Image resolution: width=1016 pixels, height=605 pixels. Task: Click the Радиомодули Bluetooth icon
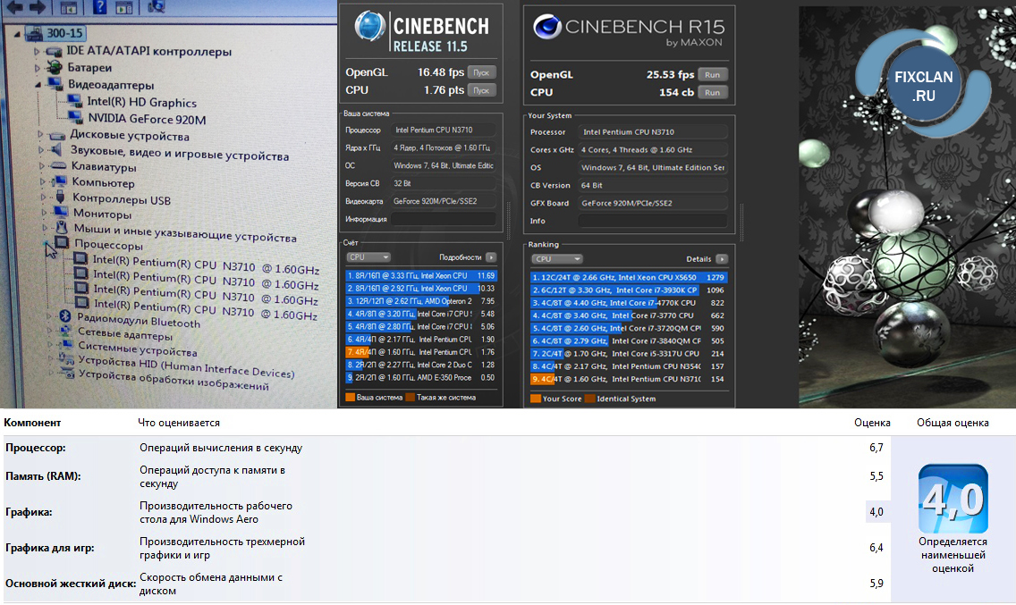point(64,316)
